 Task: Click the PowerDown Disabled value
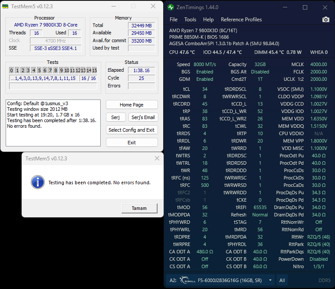[319, 259]
